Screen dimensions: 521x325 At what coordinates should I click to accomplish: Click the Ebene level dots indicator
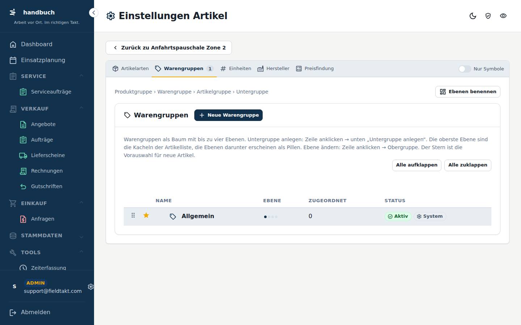(x=271, y=217)
